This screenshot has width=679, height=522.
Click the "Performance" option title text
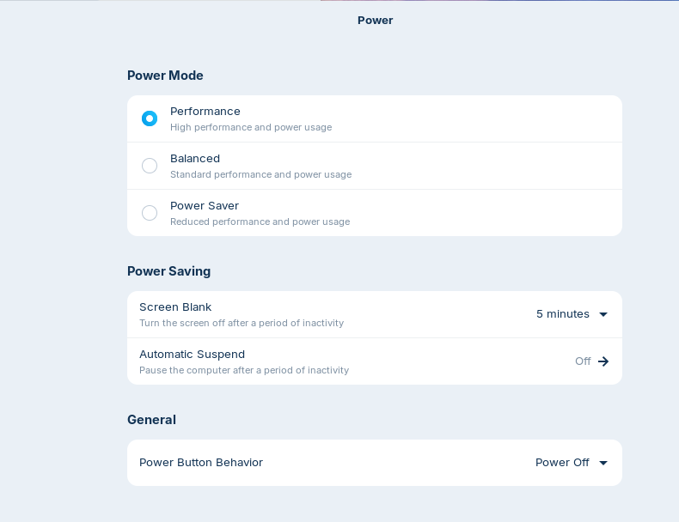[x=205, y=111]
